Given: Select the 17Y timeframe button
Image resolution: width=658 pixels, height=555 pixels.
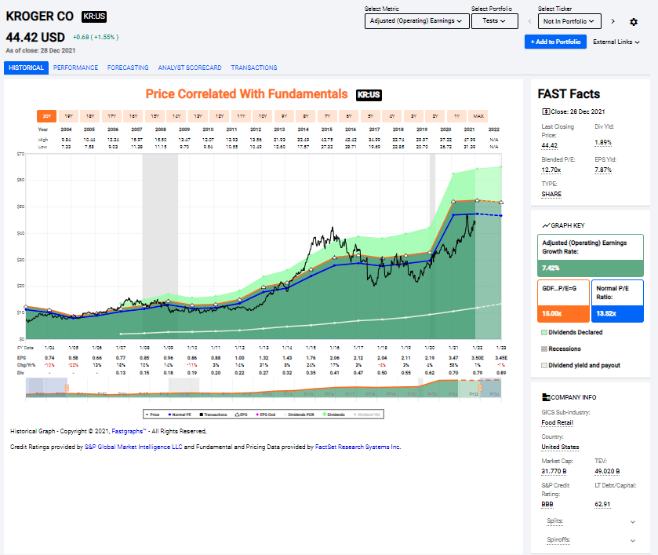Looking at the screenshot, I should tap(111, 116).
